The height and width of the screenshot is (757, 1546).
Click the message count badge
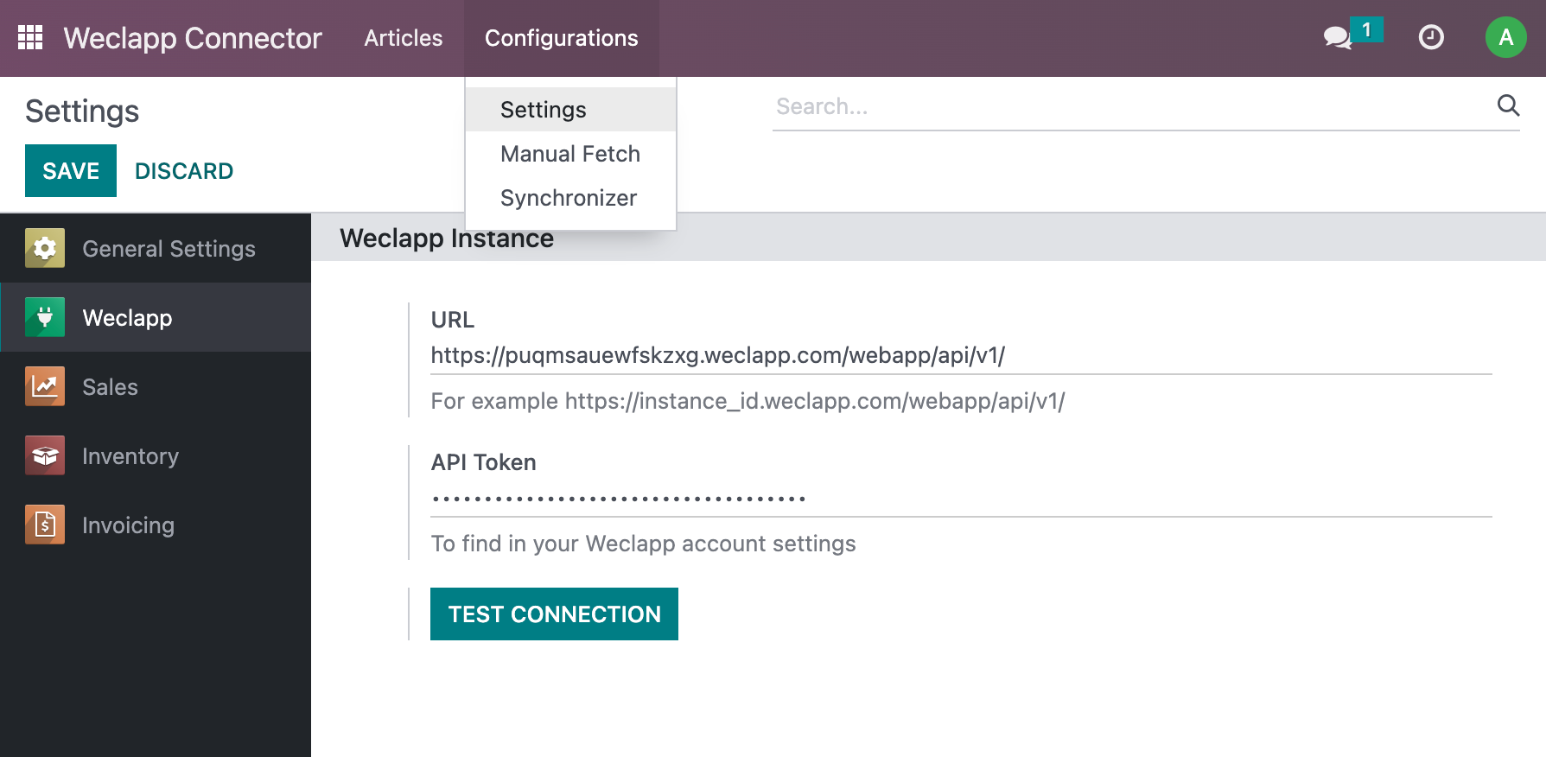click(x=1366, y=29)
